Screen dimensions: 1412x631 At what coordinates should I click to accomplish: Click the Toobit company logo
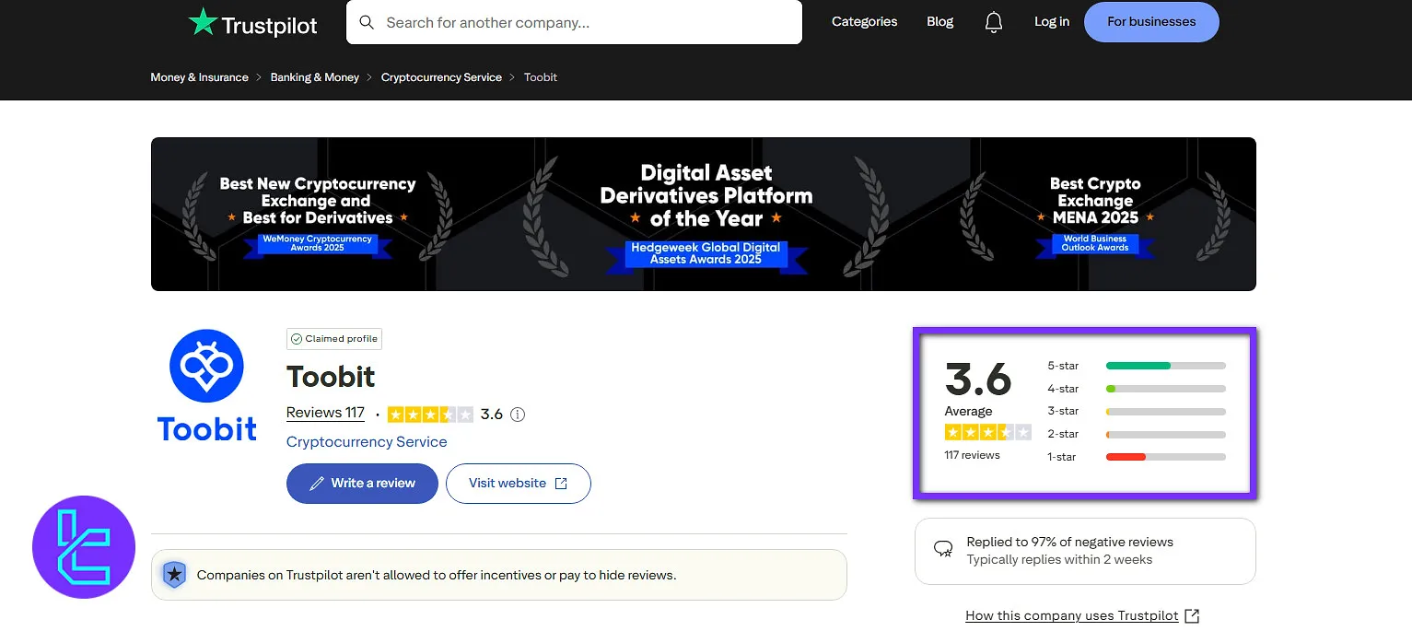[207, 384]
